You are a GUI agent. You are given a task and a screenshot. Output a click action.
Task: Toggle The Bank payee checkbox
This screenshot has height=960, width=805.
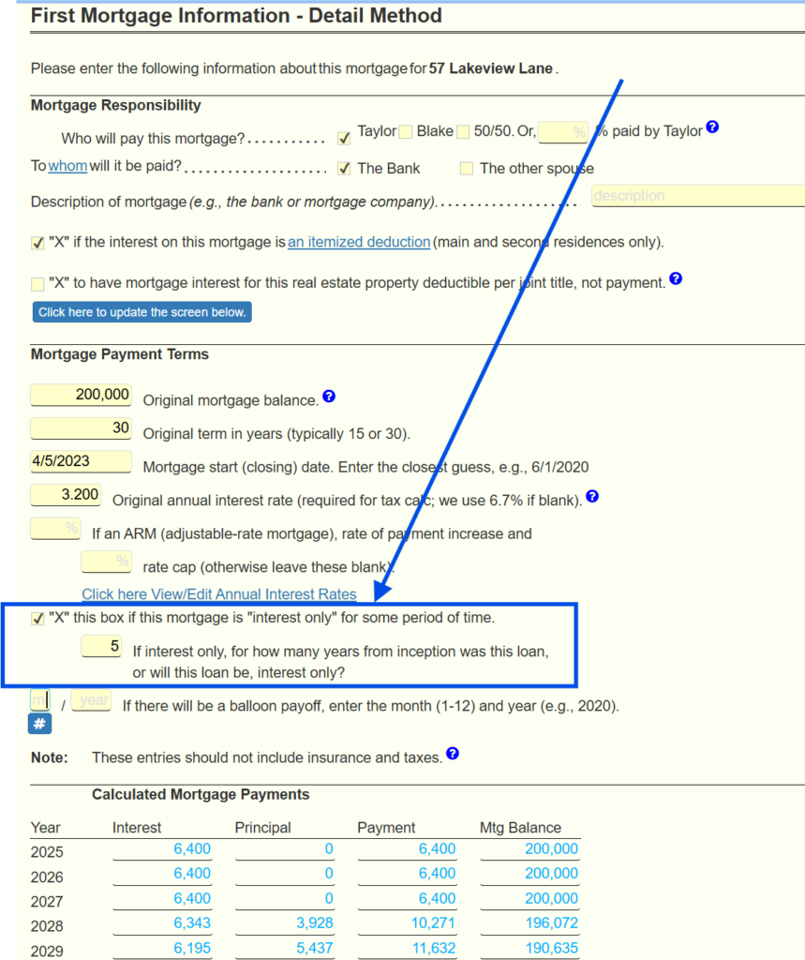(344, 169)
